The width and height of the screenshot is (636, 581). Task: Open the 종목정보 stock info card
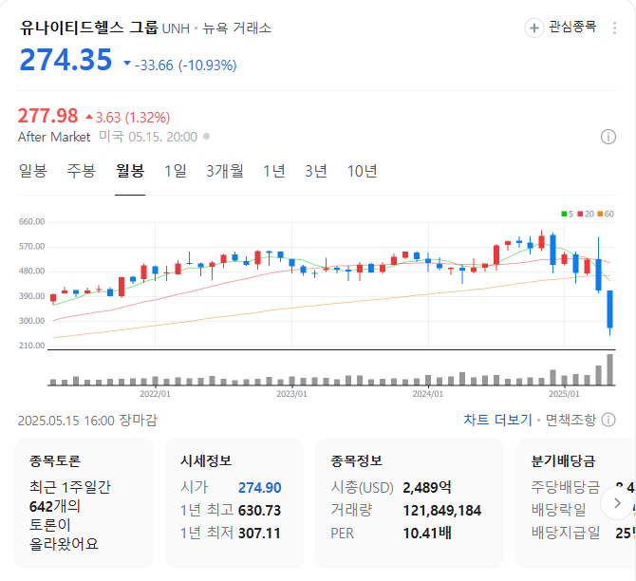click(x=409, y=503)
